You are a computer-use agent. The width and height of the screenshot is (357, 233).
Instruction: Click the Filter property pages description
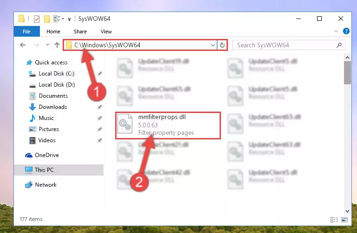[166, 132]
